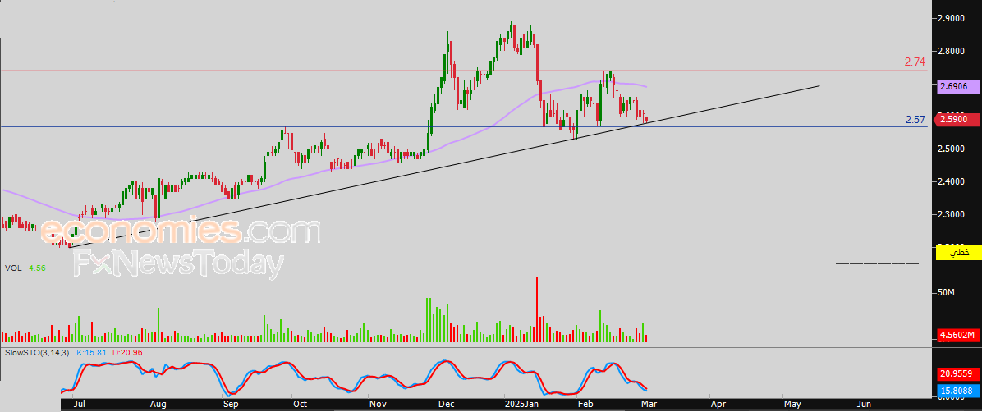Open the SlowSTO(3,14,3) indicator label
982x412 pixels.
tap(38, 353)
